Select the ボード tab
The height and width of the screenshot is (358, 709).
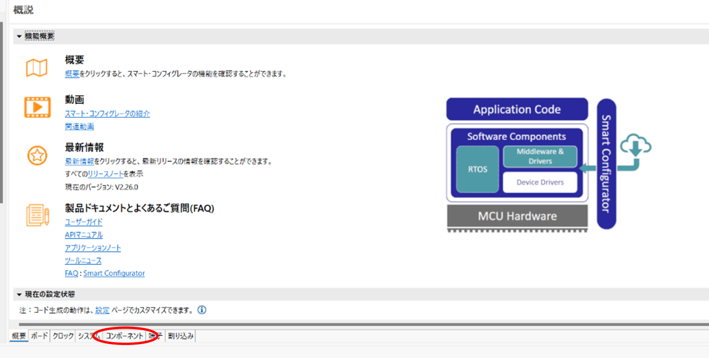click(x=40, y=336)
